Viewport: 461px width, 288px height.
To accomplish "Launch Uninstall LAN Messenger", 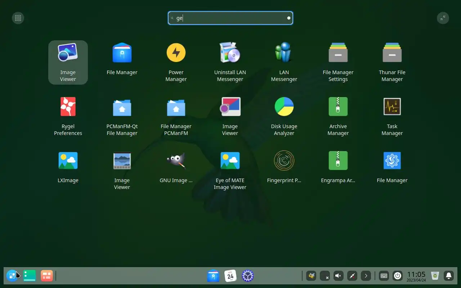I will pyautogui.click(x=230, y=62).
